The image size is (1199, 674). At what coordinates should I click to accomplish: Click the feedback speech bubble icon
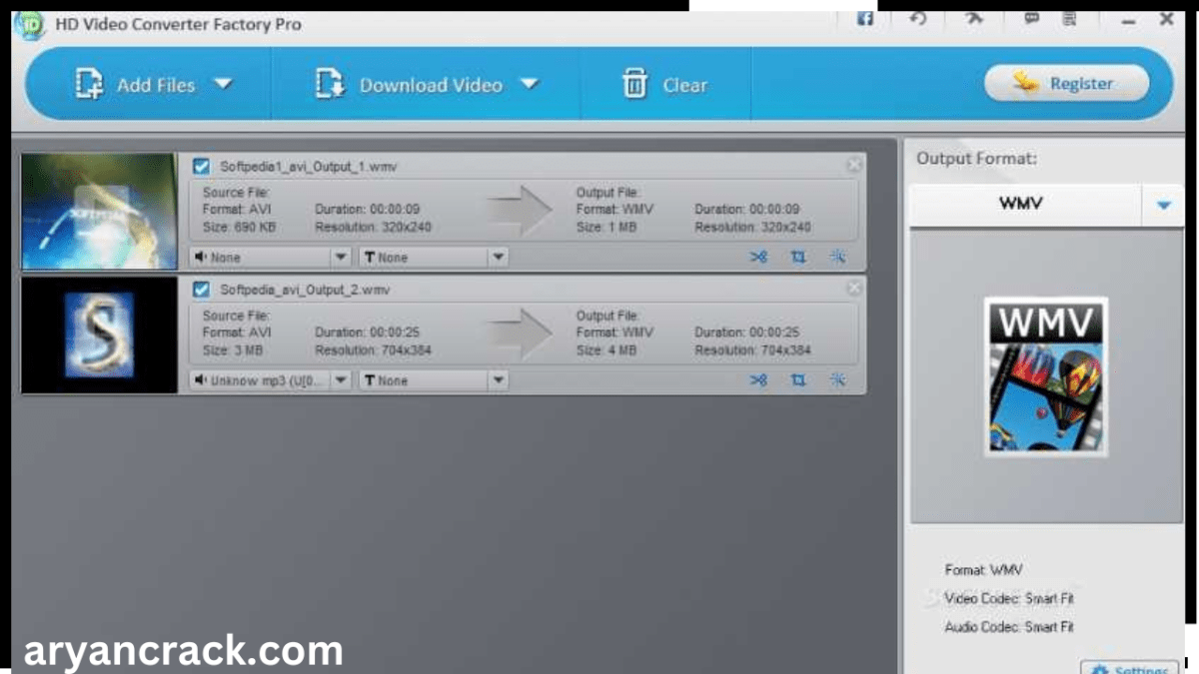pos(1031,19)
